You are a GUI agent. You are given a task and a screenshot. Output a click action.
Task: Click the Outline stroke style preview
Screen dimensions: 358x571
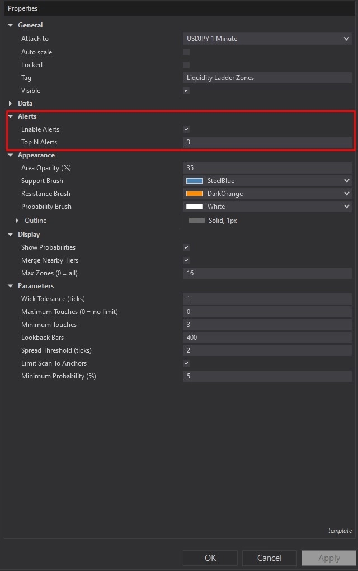[197, 221]
